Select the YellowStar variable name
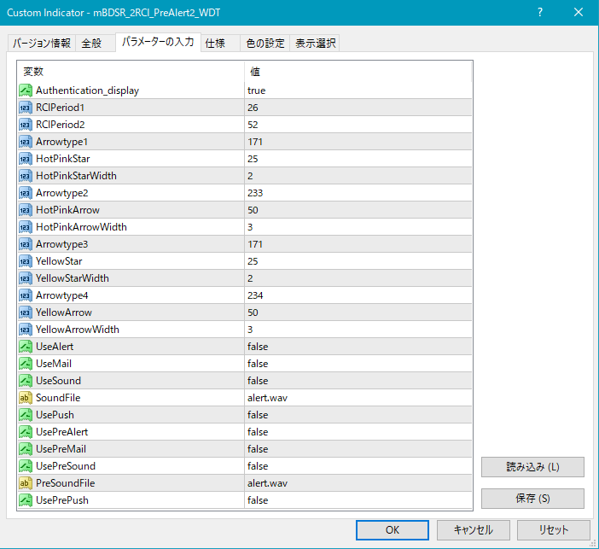The width and height of the screenshot is (599, 549). (59, 261)
